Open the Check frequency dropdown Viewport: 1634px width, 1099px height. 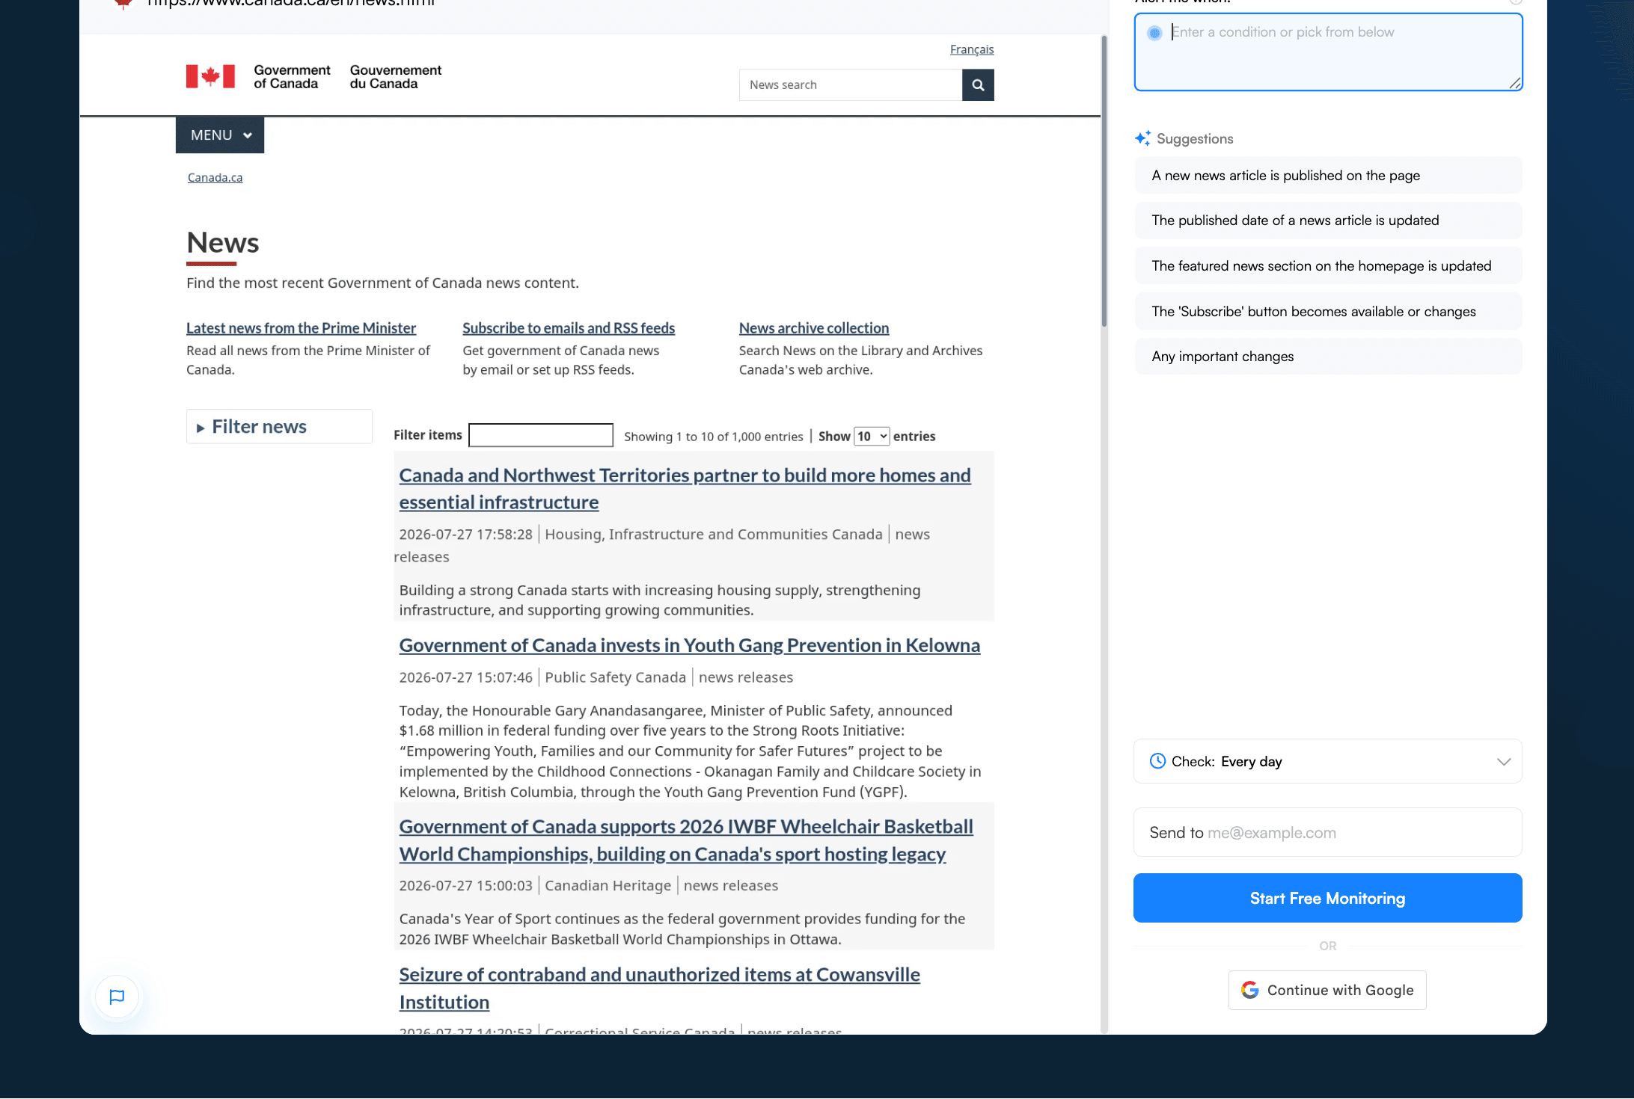tap(1327, 761)
